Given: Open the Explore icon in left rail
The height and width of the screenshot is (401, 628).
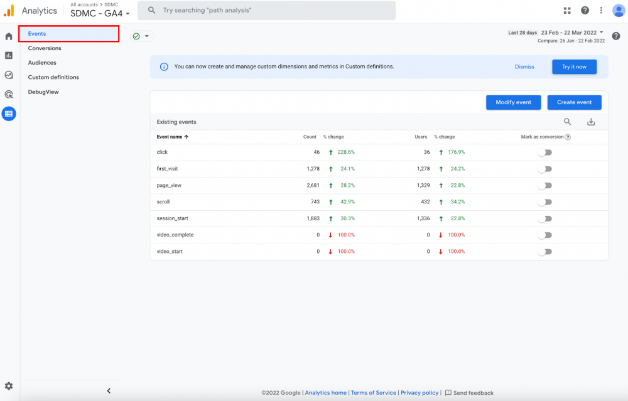Looking at the screenshot, I should point(9,75).
